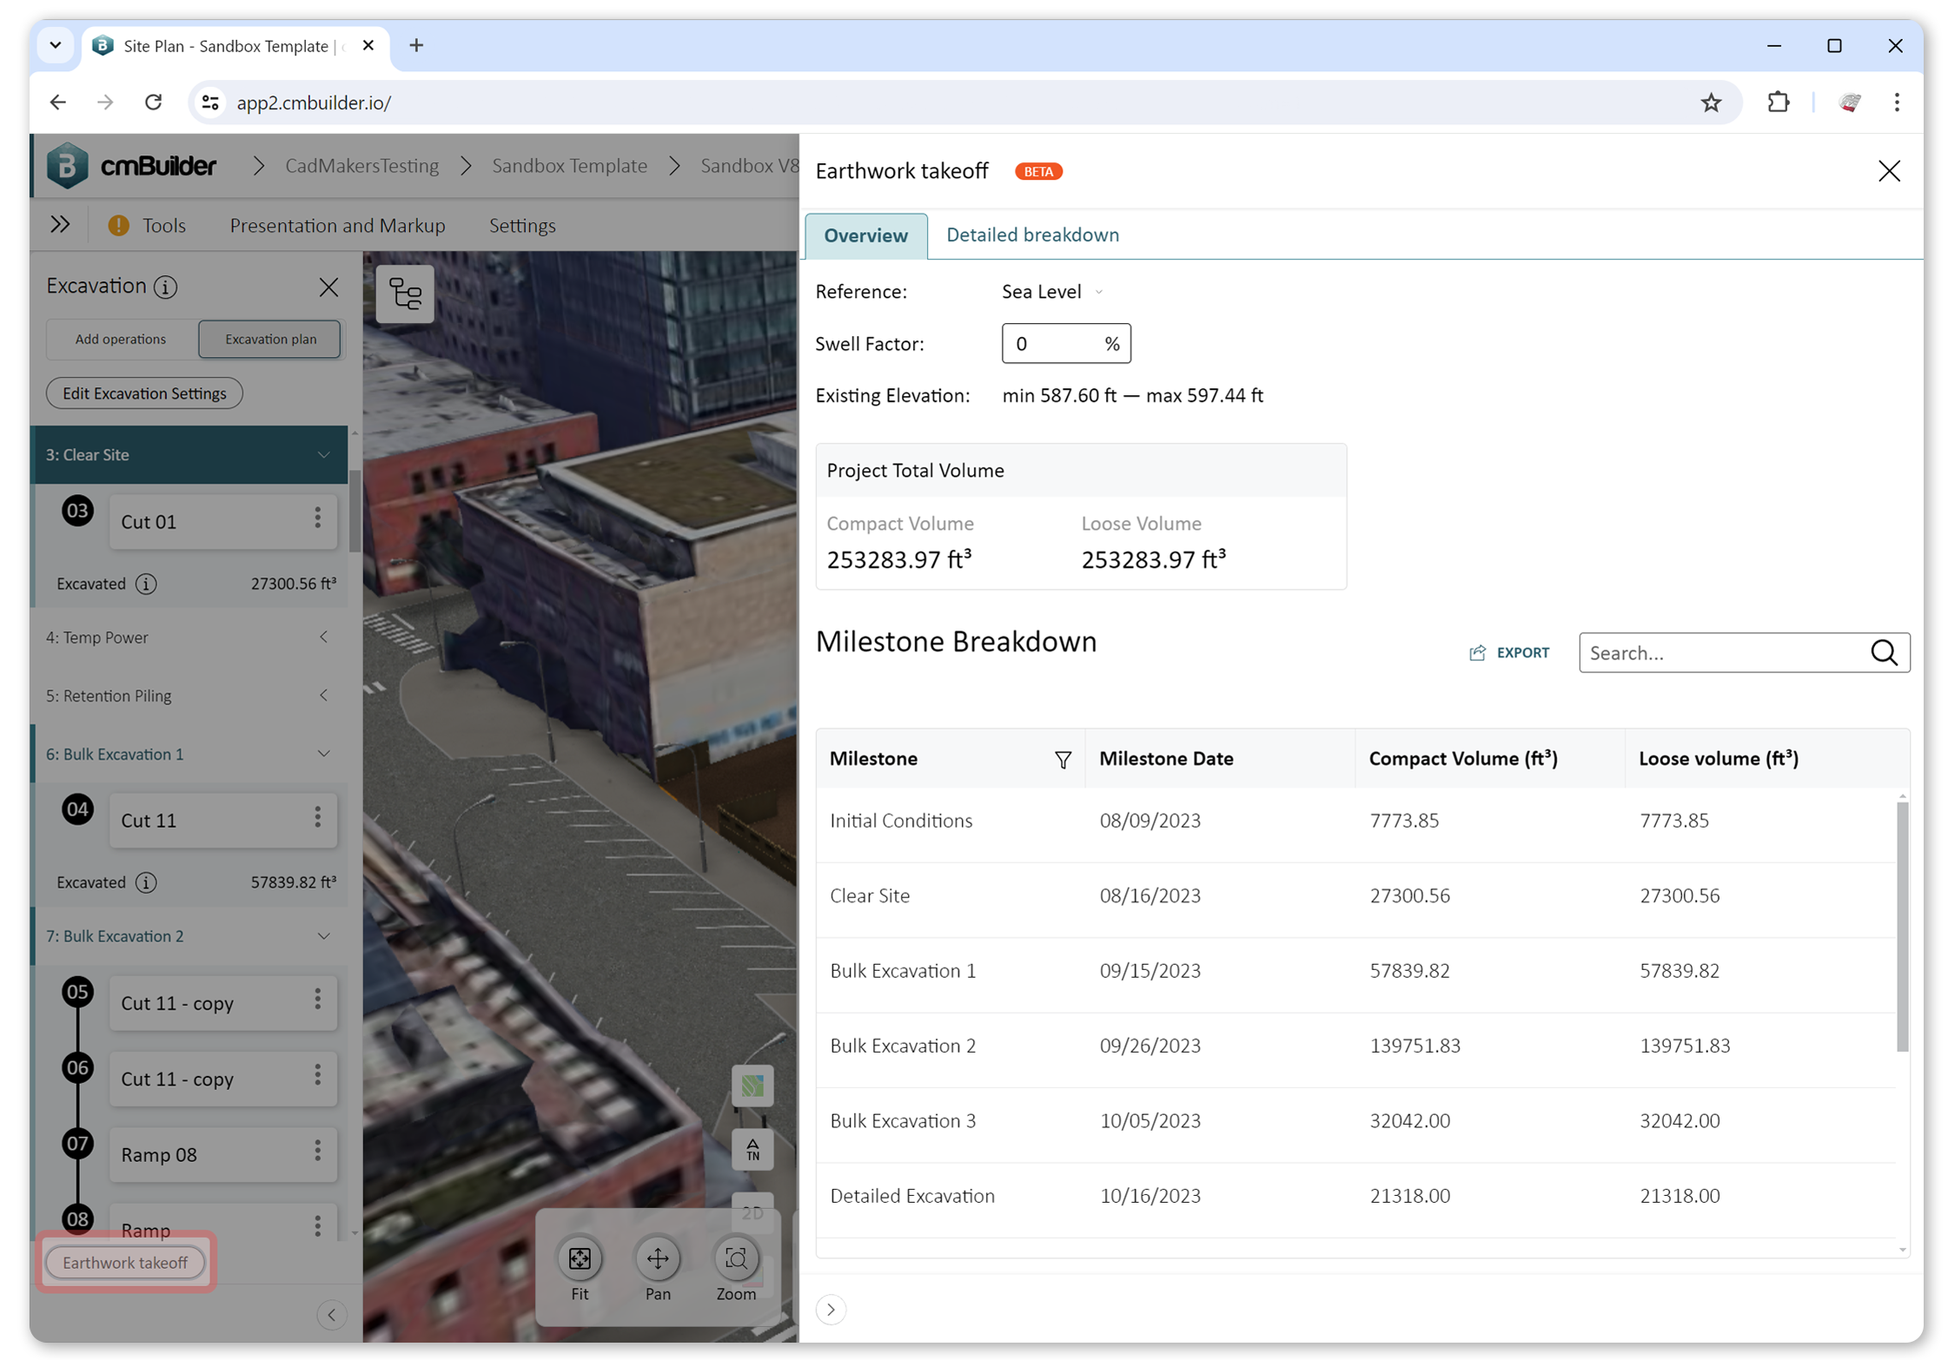The height and width of the screenshot is (1360, 1948).
Task: Open the WBS hierarchy tree icon on the map
Action: click(405, 294)
